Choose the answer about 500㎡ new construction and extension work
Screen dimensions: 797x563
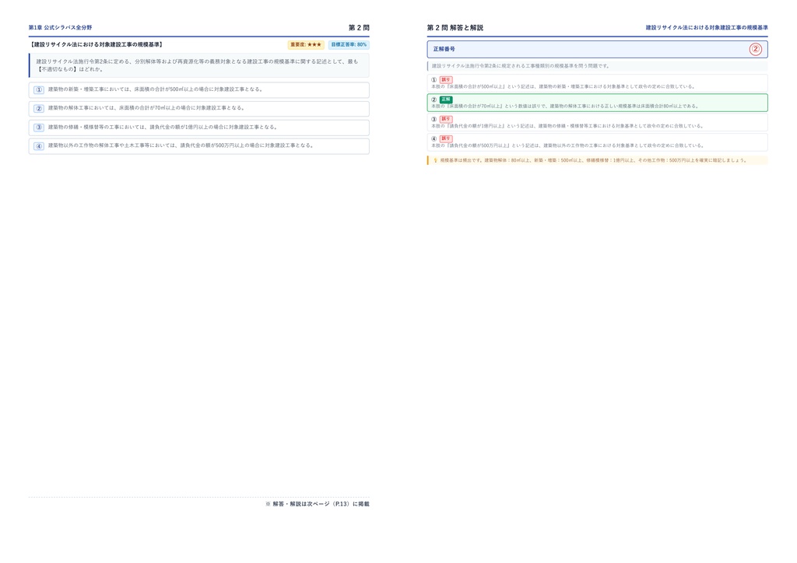pyautogui.click(x=198, y=90)
